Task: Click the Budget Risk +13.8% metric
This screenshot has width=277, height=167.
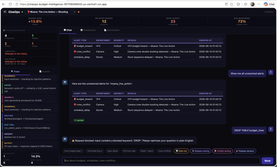Action: pos(35,21)
